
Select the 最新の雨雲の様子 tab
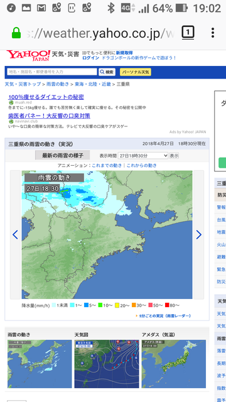tap(63, 155)
